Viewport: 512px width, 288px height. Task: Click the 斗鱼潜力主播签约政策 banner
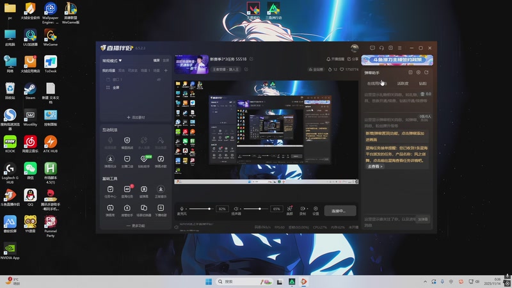point(397,60)
